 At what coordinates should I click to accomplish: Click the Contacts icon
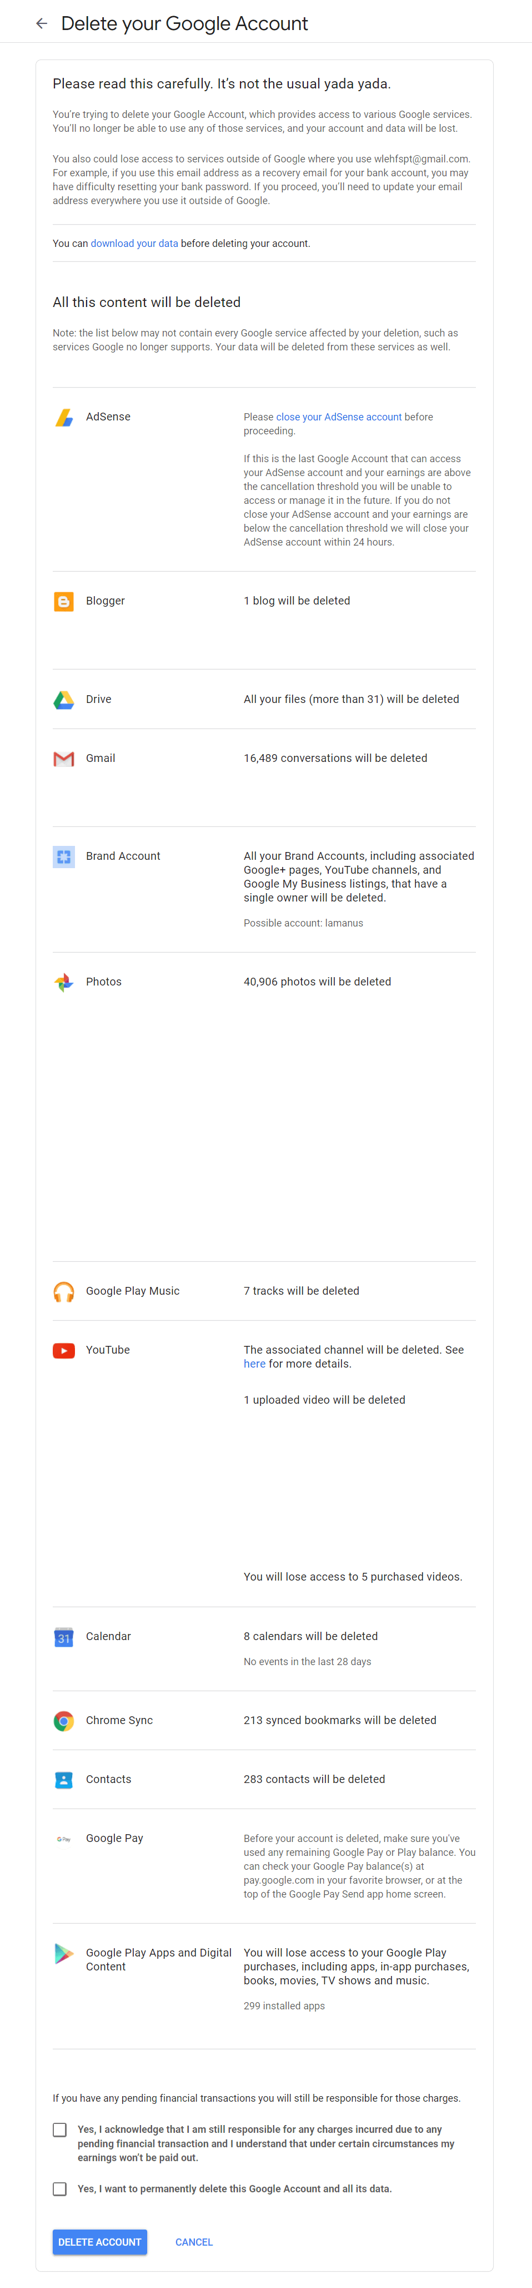[x=64, y=1779]
